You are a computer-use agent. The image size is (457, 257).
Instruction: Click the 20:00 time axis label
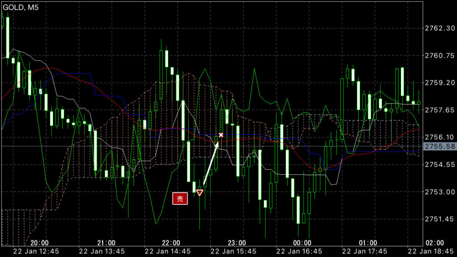coord(39,243)
